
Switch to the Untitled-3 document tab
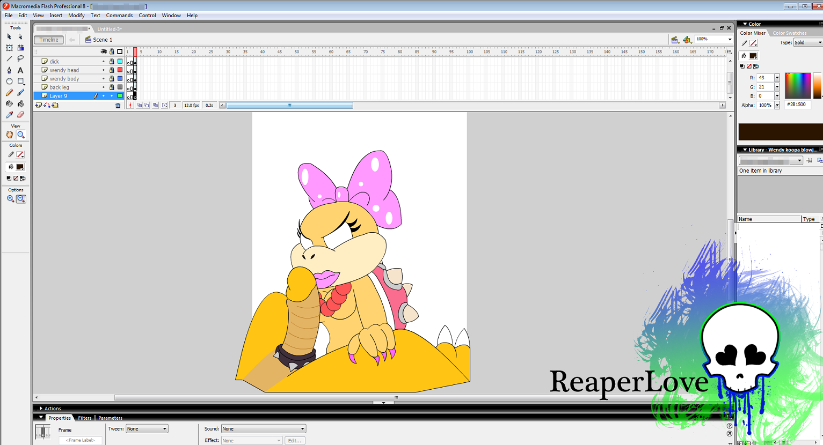(x=110, y=29)
